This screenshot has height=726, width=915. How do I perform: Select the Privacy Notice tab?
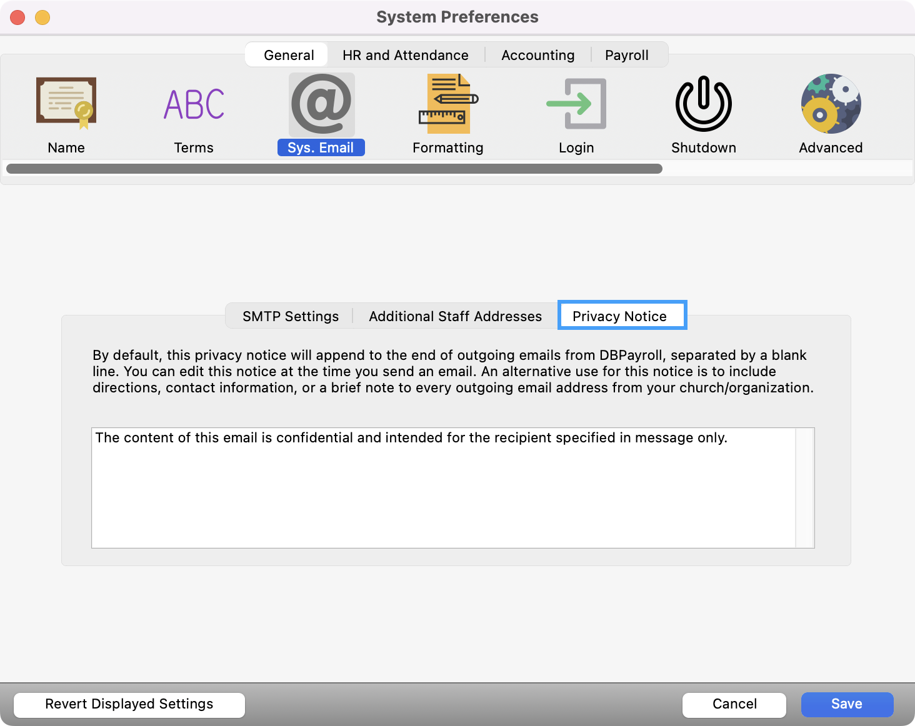619,316
